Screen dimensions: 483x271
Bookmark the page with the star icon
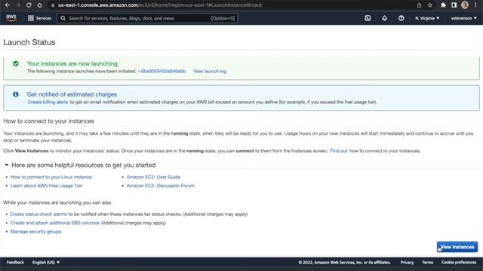point(430,5)
